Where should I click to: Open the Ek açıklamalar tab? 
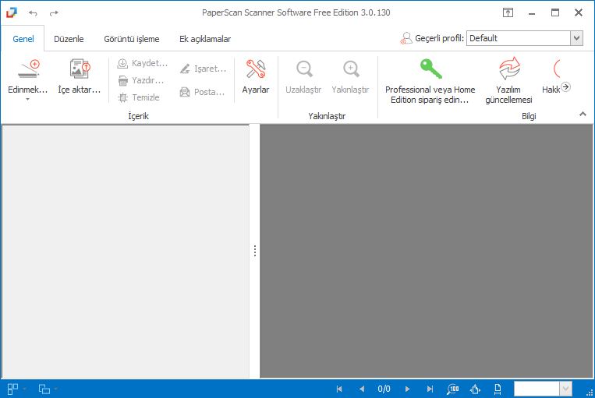pos(205,39)
